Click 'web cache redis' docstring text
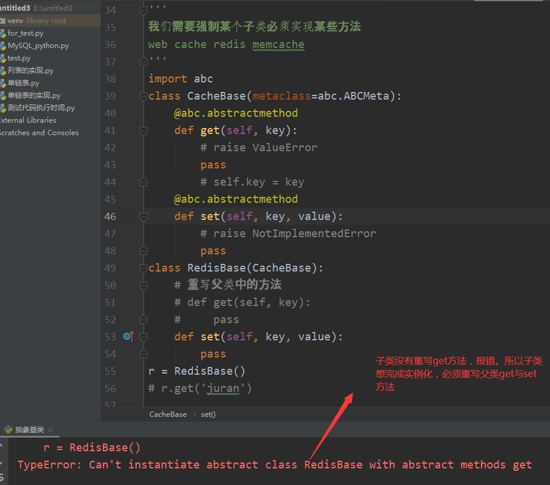The width and height of the screenshot is (550, 485). [x=197, y=44]
